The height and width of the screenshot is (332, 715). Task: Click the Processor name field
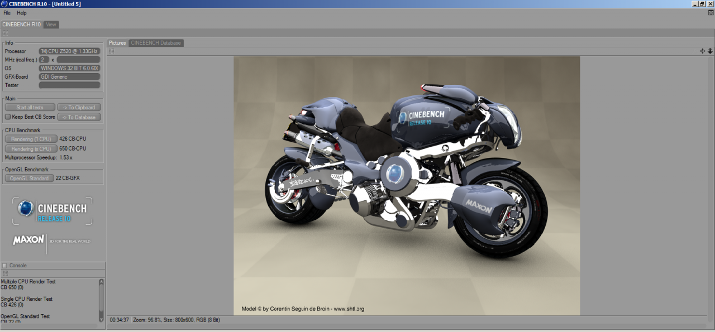click(69, 51)
